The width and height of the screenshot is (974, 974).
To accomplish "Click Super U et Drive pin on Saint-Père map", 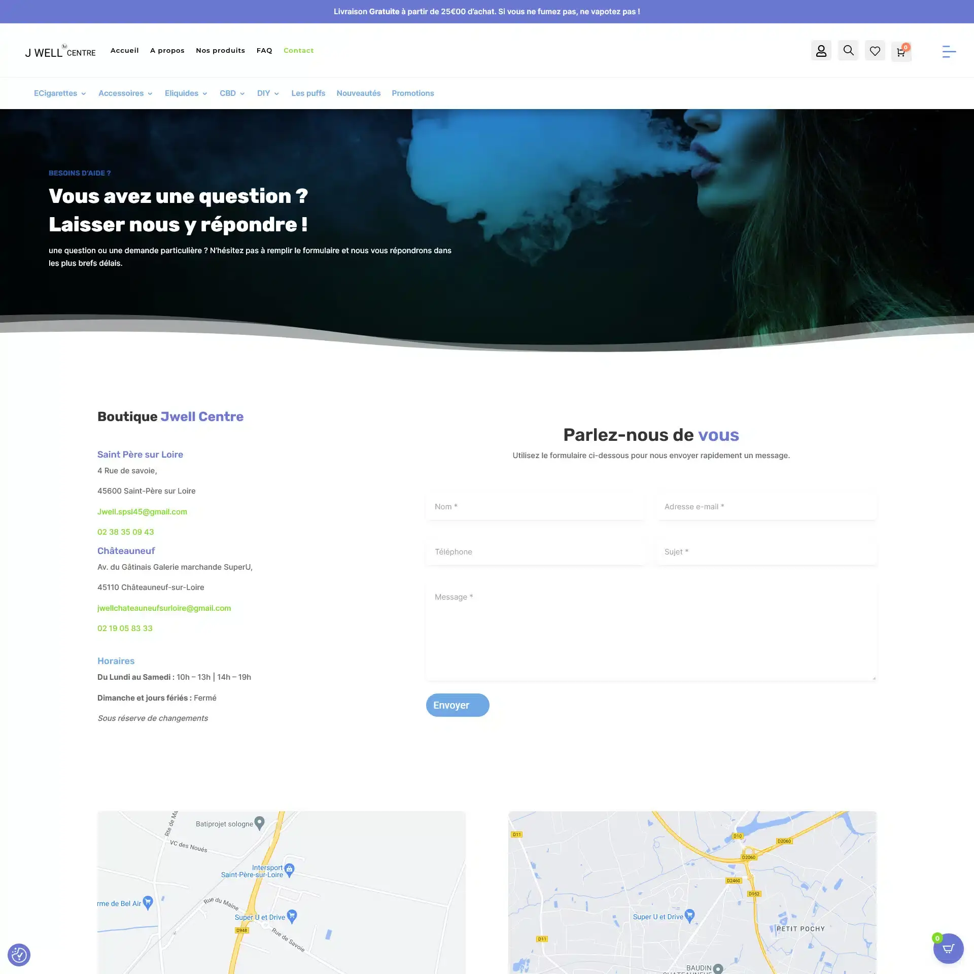I will pos(292,916).
